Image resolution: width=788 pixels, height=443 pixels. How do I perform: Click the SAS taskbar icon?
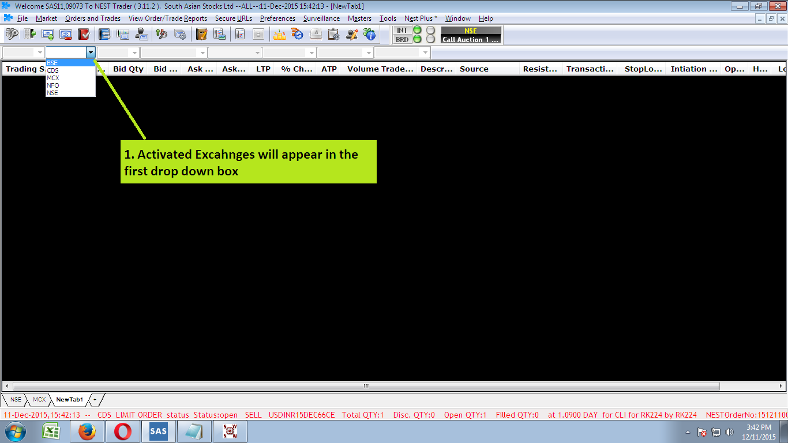pyautogui.click(x=158, y=431)
